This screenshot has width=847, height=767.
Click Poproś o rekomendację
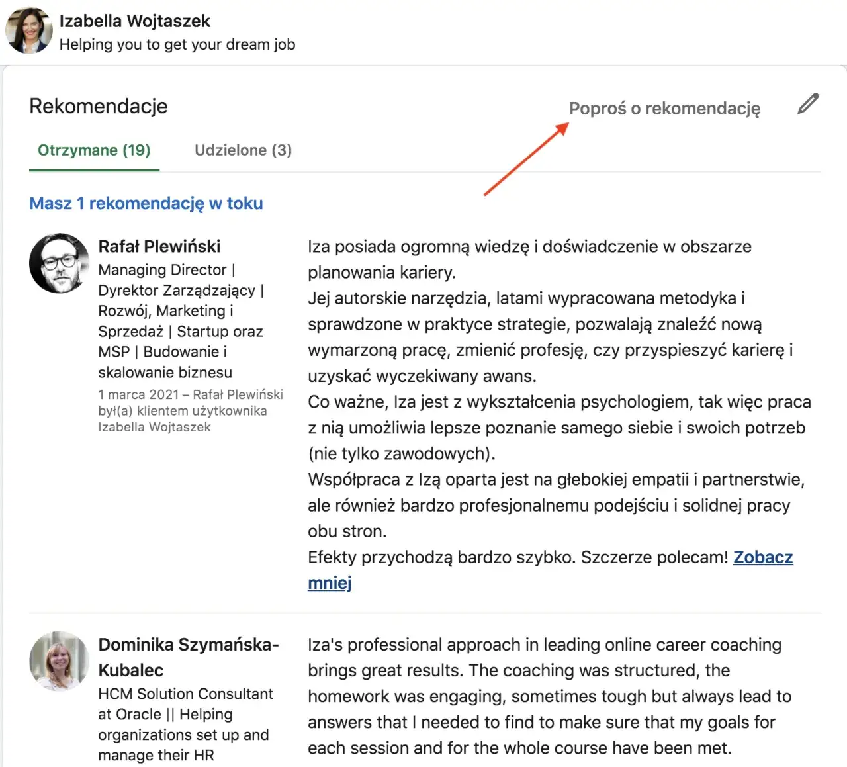click(x=664, y=108)
